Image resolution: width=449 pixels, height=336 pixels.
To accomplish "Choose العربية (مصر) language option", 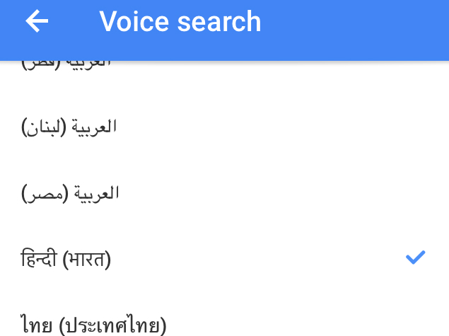I will coord(69,193).
